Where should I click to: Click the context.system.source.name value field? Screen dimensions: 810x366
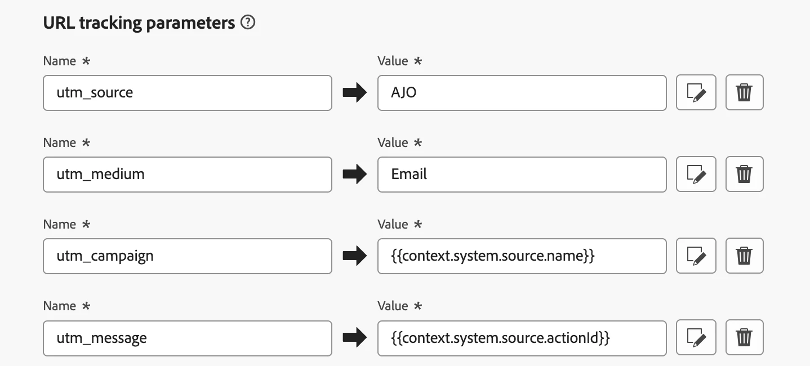point(522,256)
